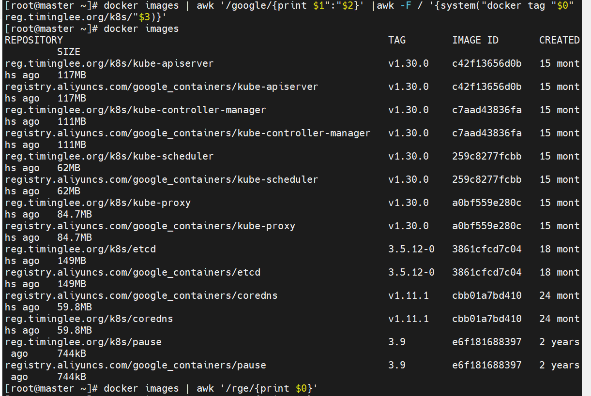Click tag 3.9 in reg.timinglee pause row

pos(397,342)
